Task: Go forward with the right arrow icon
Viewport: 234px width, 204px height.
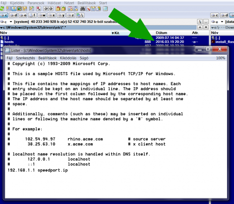Action: [51, 8]
